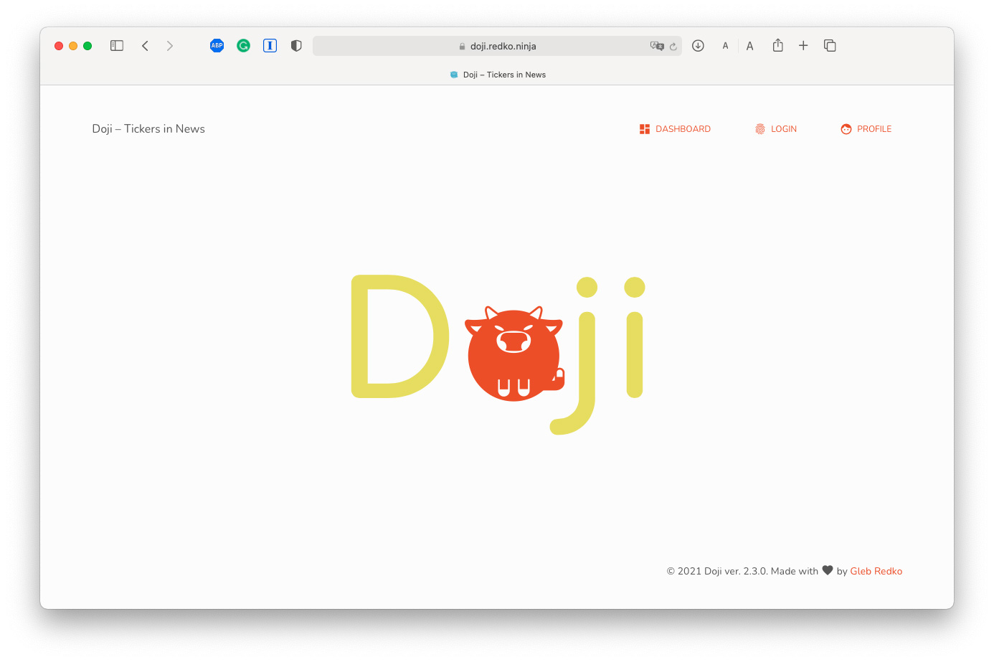Image resolution: width=994 pixels, height=662 pixels.
Task: Open the Adblock Plus extension
Action: point(217,46)
